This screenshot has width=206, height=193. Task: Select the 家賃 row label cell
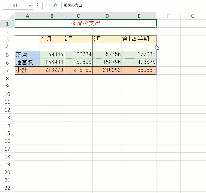click(27, 55)
